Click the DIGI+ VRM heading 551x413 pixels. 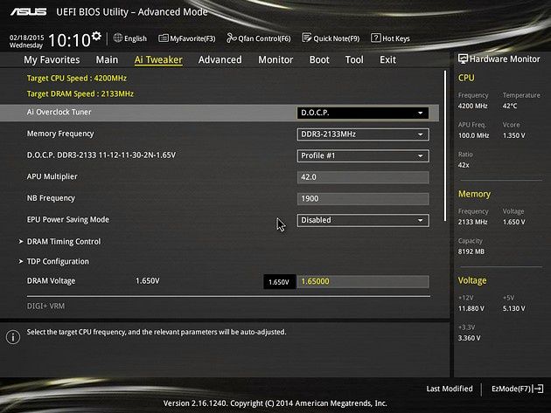tap(45, 306)
